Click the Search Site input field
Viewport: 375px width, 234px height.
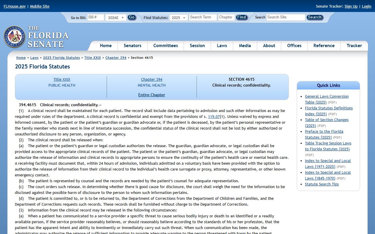286,17
